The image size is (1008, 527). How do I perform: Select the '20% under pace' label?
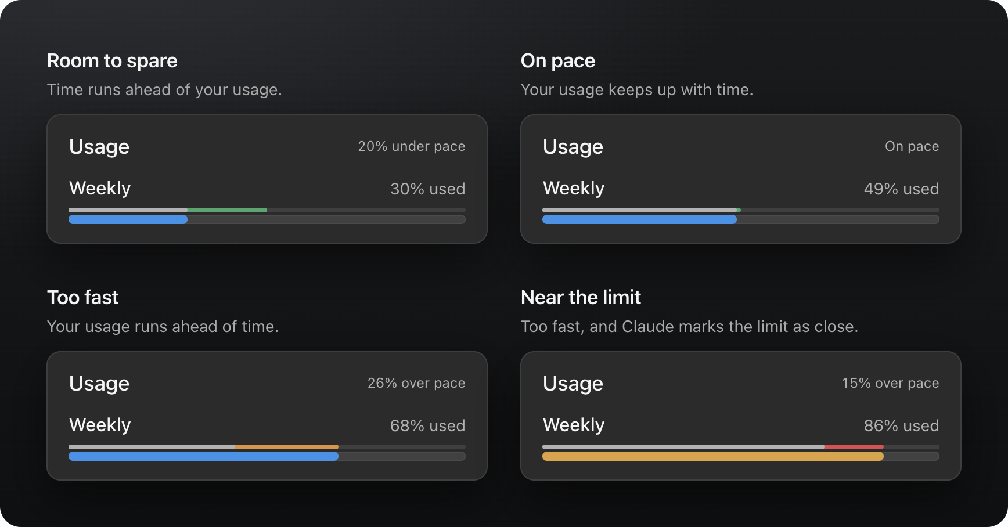[x=411, y=146]
